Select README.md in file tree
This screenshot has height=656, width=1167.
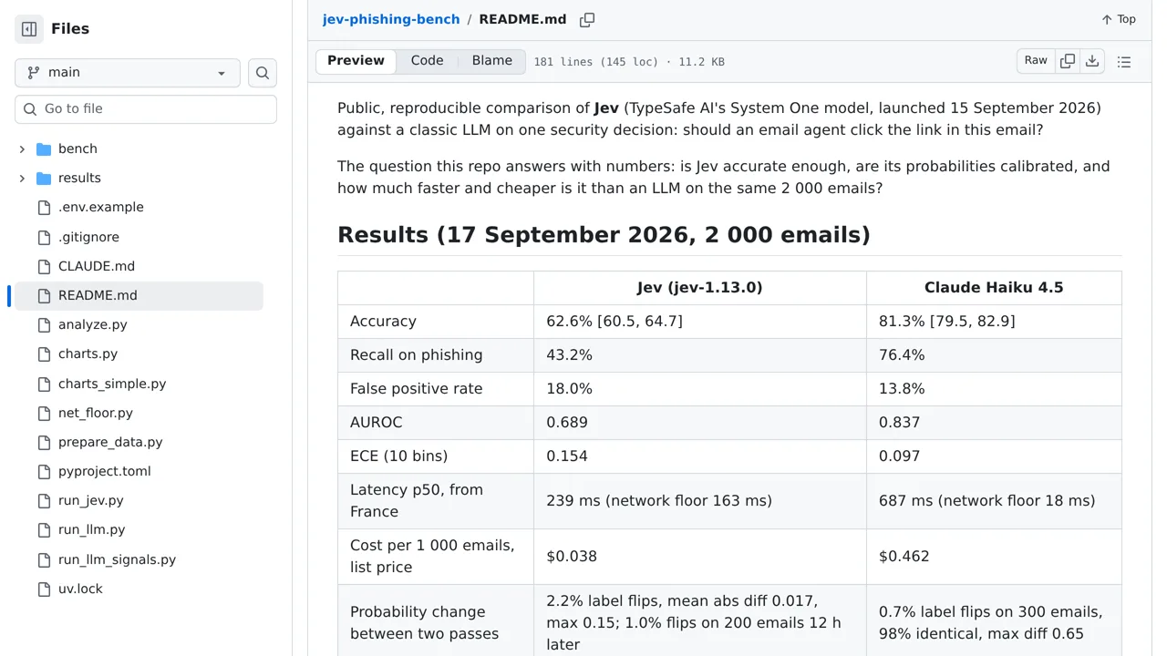click(x=139, y=295)
